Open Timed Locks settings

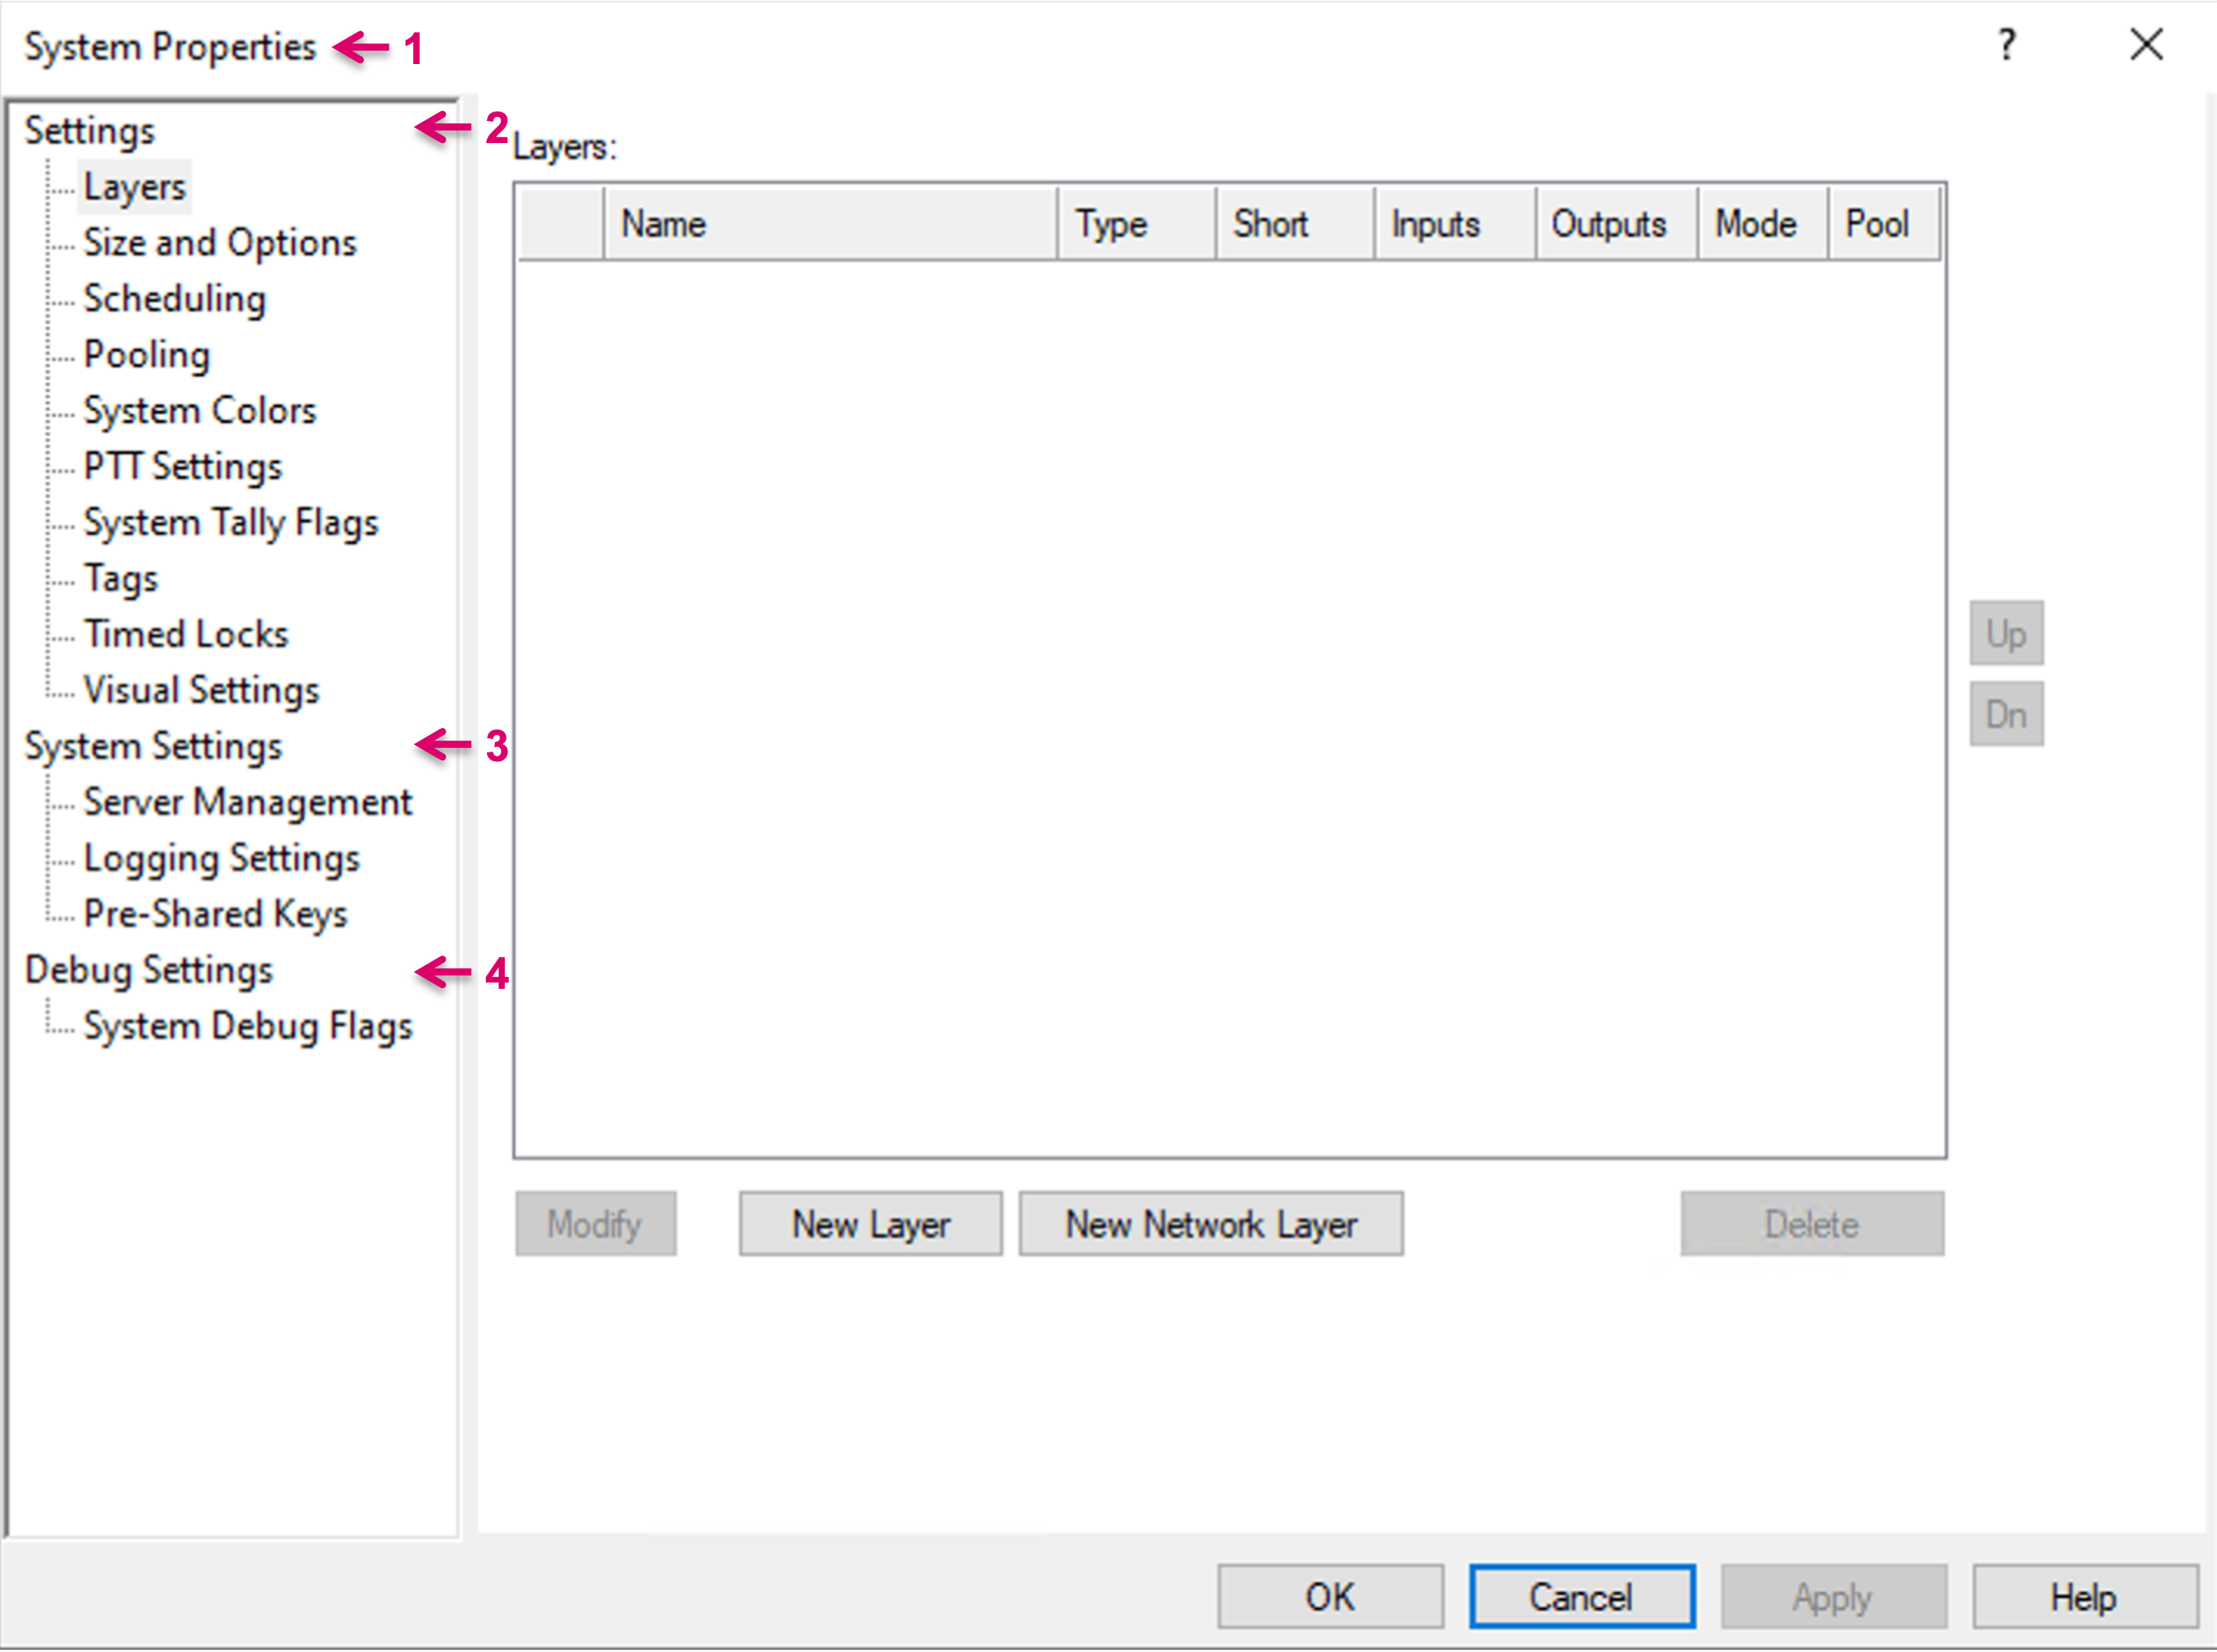185,635
